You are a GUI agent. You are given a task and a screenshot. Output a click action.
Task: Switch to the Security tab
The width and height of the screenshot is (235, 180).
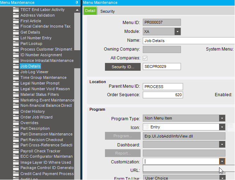coord(107,11)
